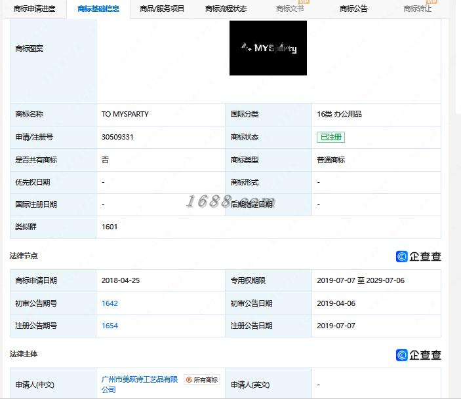Select the 否 value for 是否共有商标

[105, 160]
